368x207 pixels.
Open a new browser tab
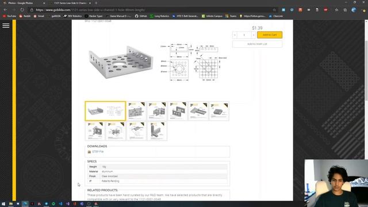[96, 3]
